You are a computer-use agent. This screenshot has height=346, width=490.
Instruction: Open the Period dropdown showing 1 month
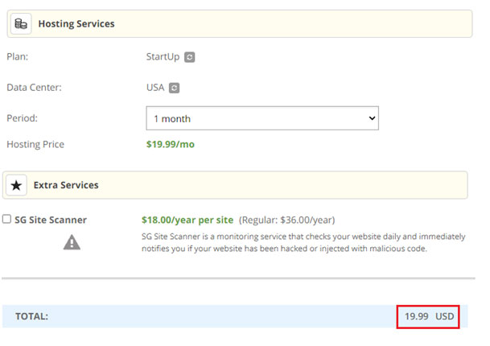click(262, 118)
